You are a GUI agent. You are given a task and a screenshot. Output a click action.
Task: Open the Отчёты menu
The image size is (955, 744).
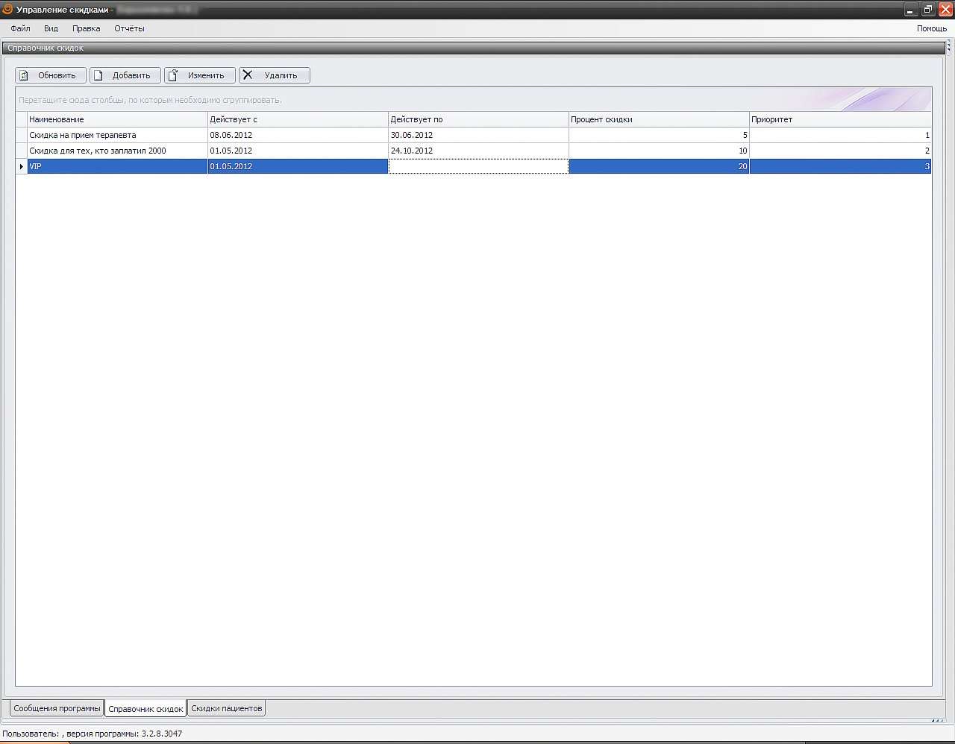click(129, 28)
